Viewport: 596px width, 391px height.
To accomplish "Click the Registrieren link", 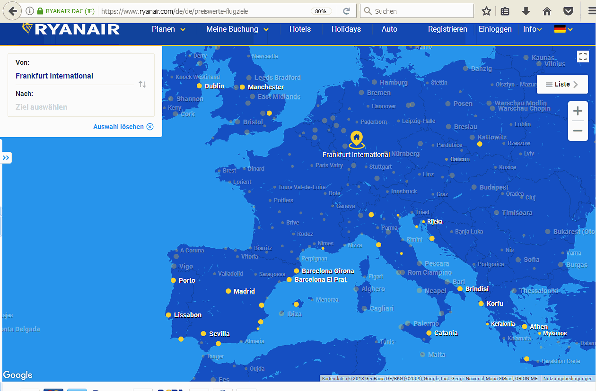I will click(447, 29).
